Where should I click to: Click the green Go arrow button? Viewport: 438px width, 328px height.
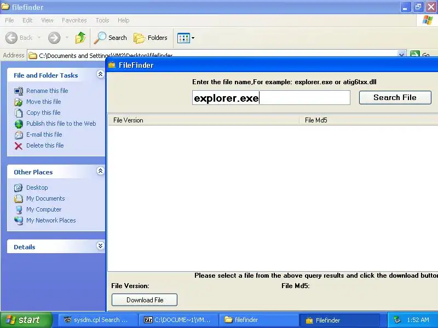pos(415,54)
